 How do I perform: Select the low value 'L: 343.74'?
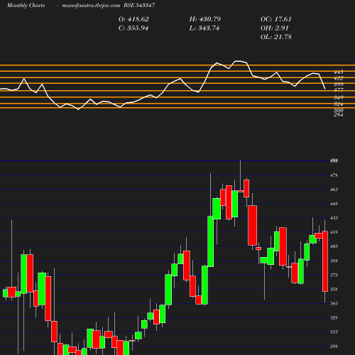point(204,28)
